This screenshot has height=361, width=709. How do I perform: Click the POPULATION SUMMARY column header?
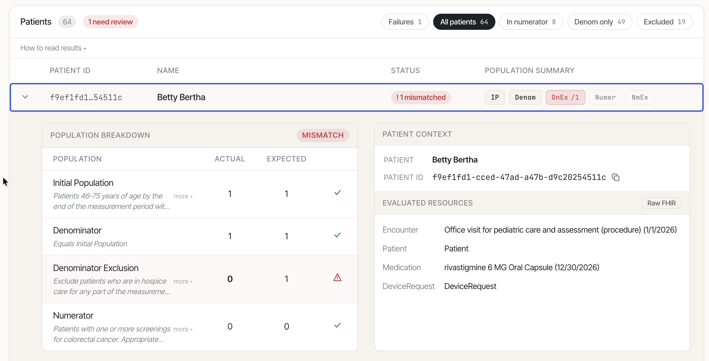tap(529, 71)
